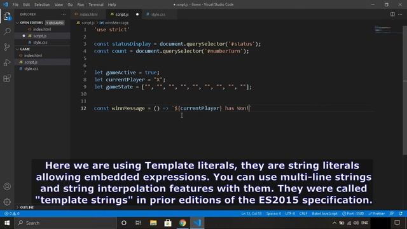The height and width of the screenshot is (229, 407).
Task: Click Ln 12, Col 51 status item
Action: click(x=251, y=214)
